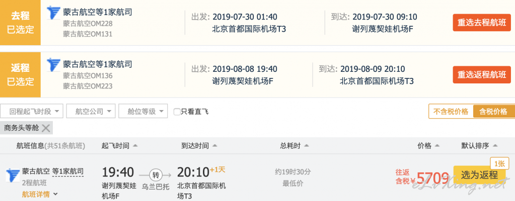This screenshot has width=515, height=201.
Task: Open the 航空公司 dropdown
Action: (x=91, y=112)
